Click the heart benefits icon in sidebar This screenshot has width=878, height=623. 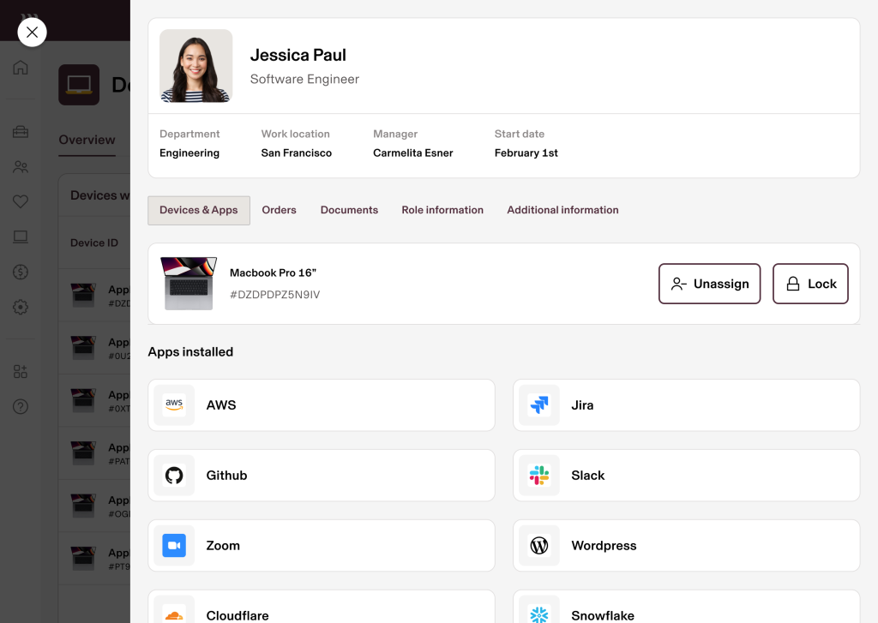pos(21,202)
